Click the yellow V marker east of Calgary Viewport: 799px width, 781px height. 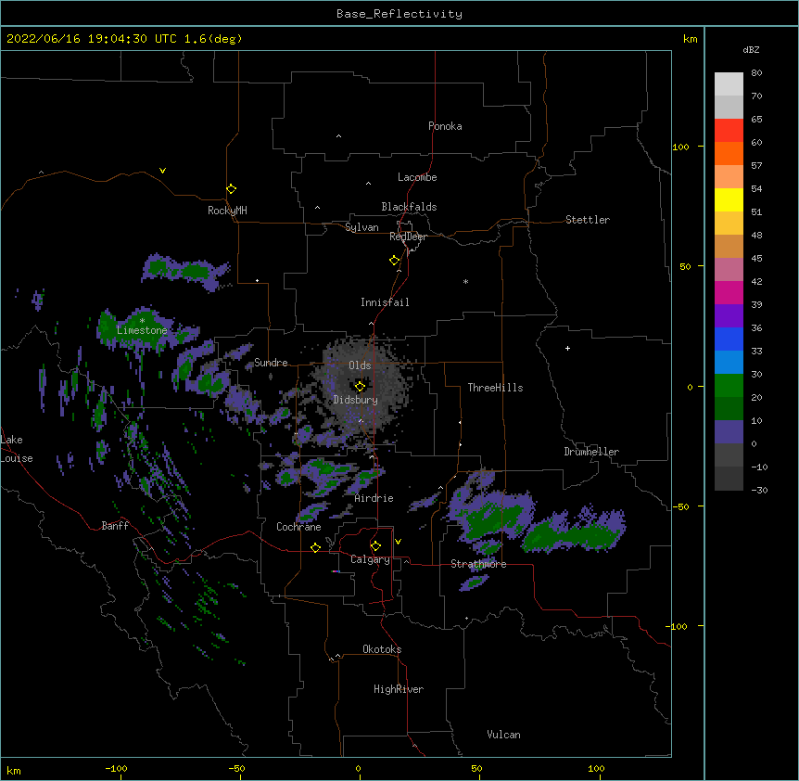coord(398,542)
